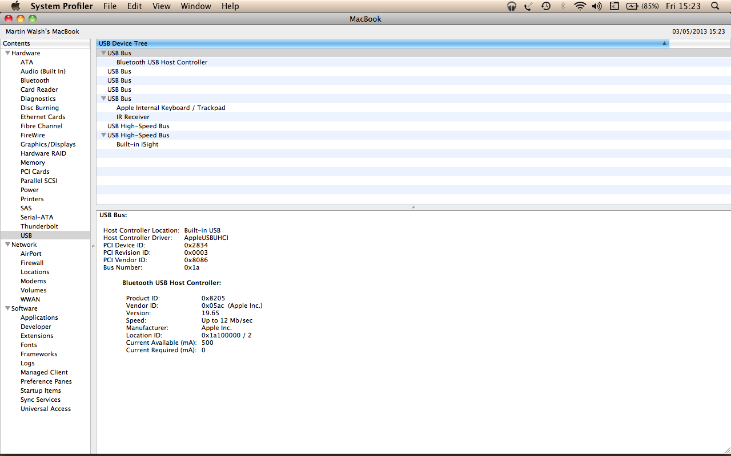Select Ethernet Cards in sidebar
The width and height of the screenshot is (731, 456).
tap(43, 117)
